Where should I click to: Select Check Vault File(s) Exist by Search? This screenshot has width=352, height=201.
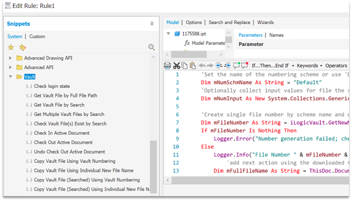[70, 123]
